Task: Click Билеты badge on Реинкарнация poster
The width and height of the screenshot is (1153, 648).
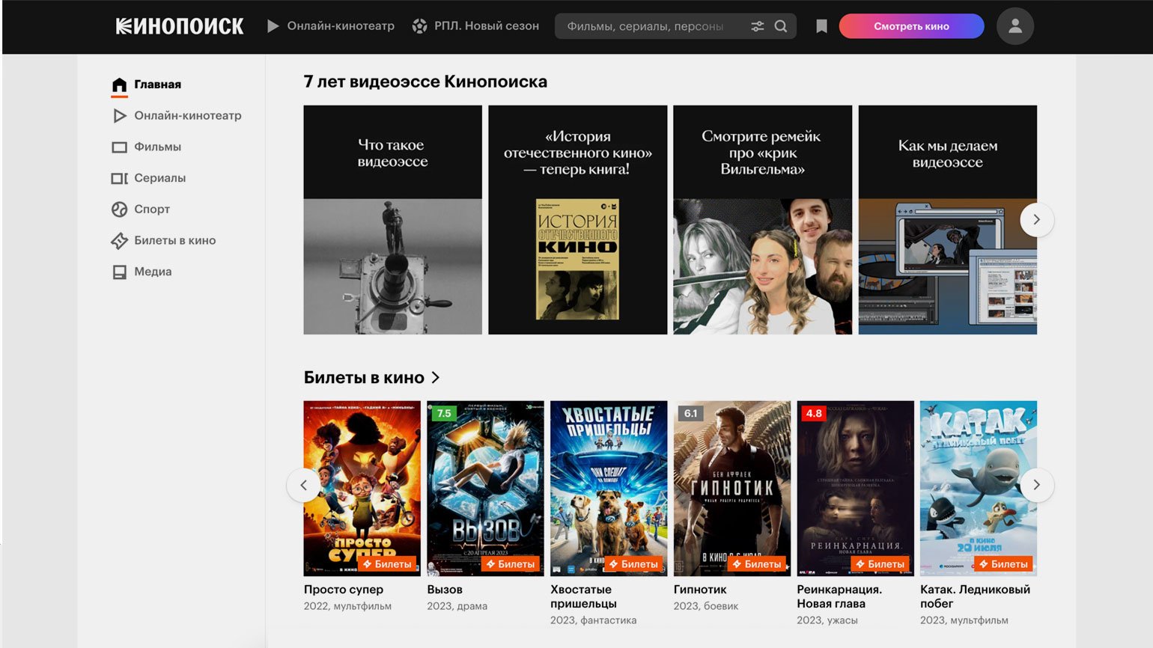Action: [x=880, y=564]
